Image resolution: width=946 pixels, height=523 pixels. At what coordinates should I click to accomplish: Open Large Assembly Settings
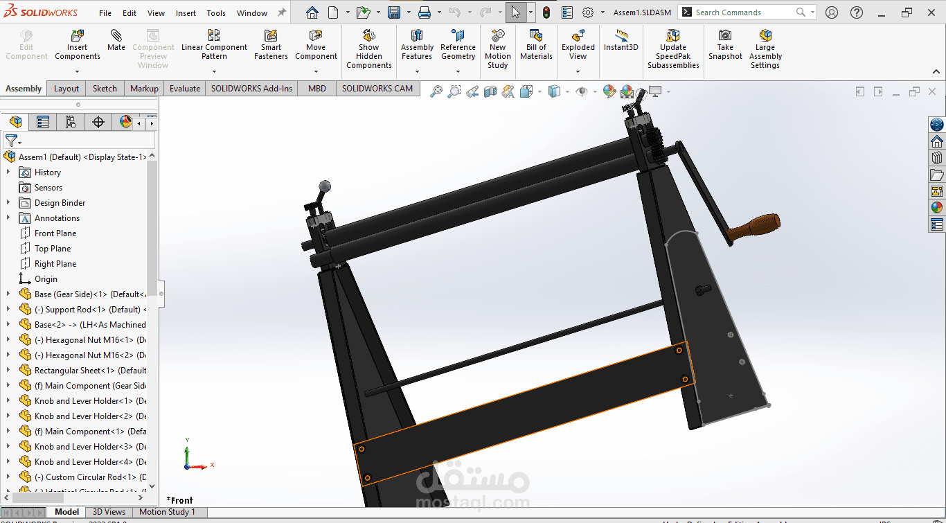(765, 49)
